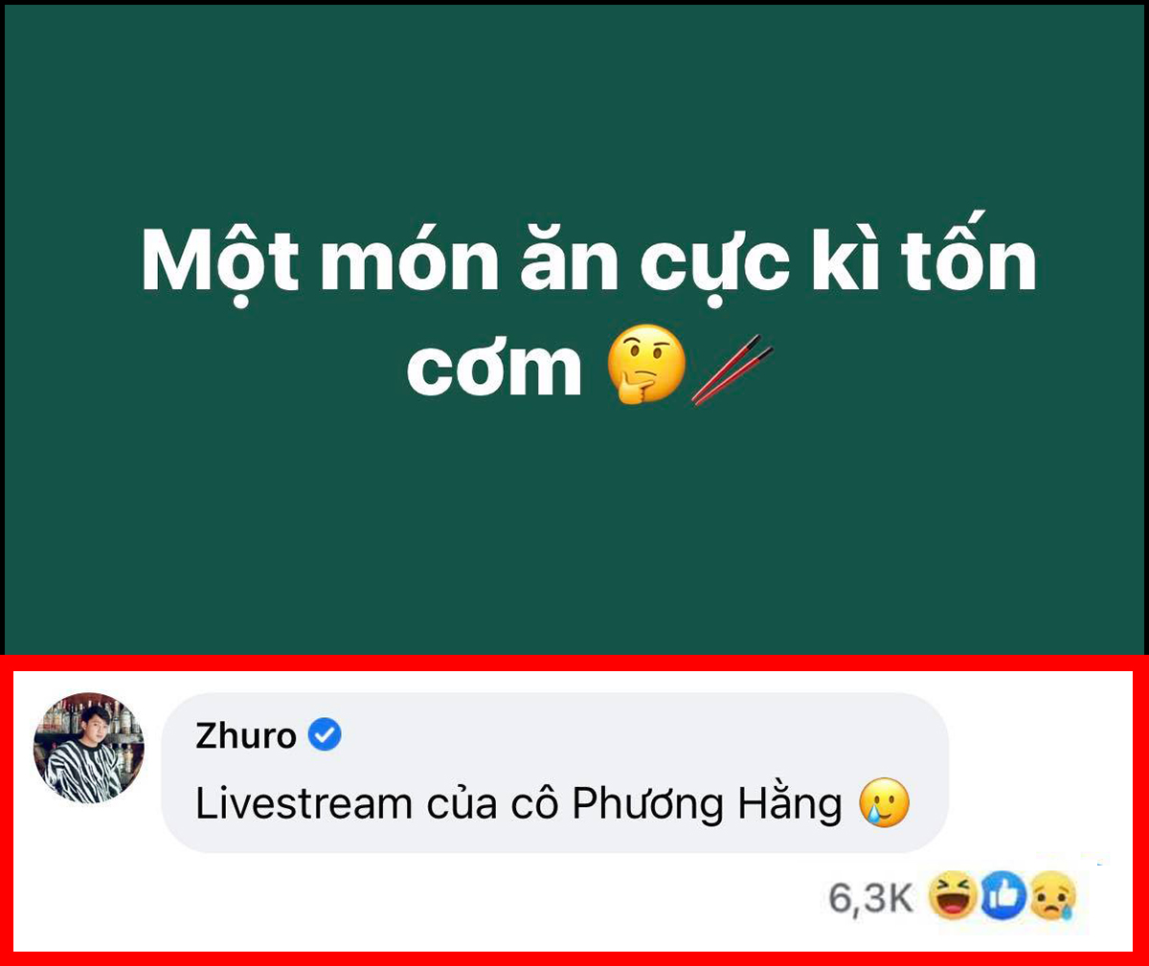Open Zhuro's profile picture
Image resolution: width=1149 pixels, height=966 pixels.
click(89, 748)
